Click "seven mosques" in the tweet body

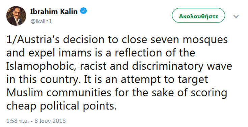(189, 40)
